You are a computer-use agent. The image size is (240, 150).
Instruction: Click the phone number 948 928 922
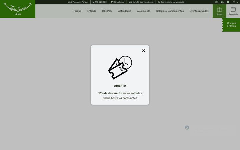click(x=99, y=2)
